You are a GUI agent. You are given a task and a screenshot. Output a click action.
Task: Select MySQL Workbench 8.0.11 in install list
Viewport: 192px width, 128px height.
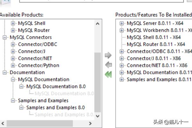point(159,30)
